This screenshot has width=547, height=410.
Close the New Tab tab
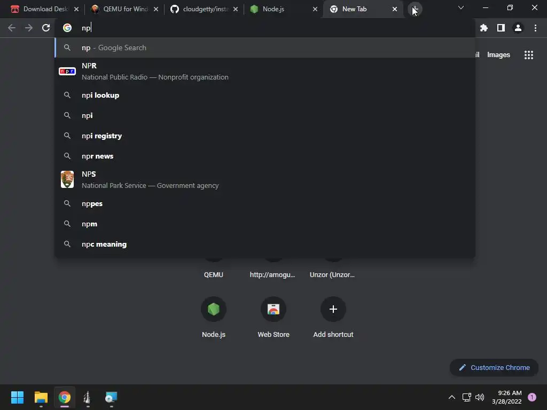click(395, 9)
